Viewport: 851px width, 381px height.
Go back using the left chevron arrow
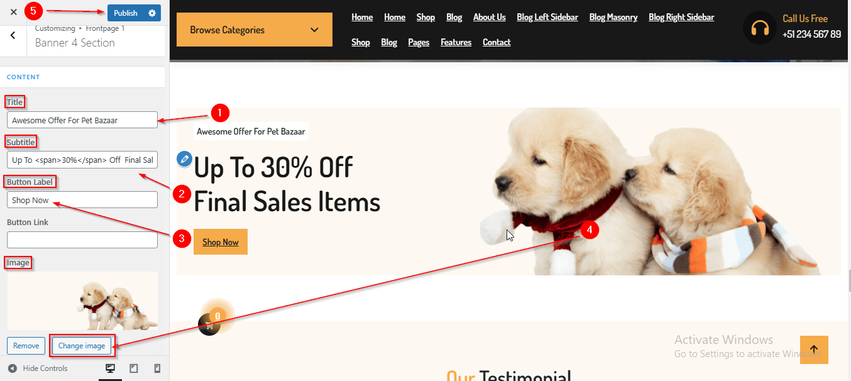[x=13, y=35]
